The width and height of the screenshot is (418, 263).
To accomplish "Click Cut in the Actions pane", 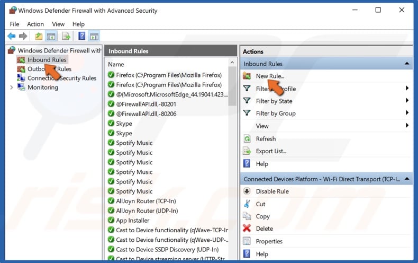I will 260,204.
